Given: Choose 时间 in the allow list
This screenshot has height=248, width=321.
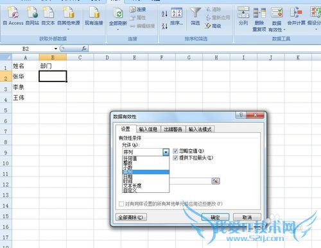Looking at the screenshot, I should [146, 181].
